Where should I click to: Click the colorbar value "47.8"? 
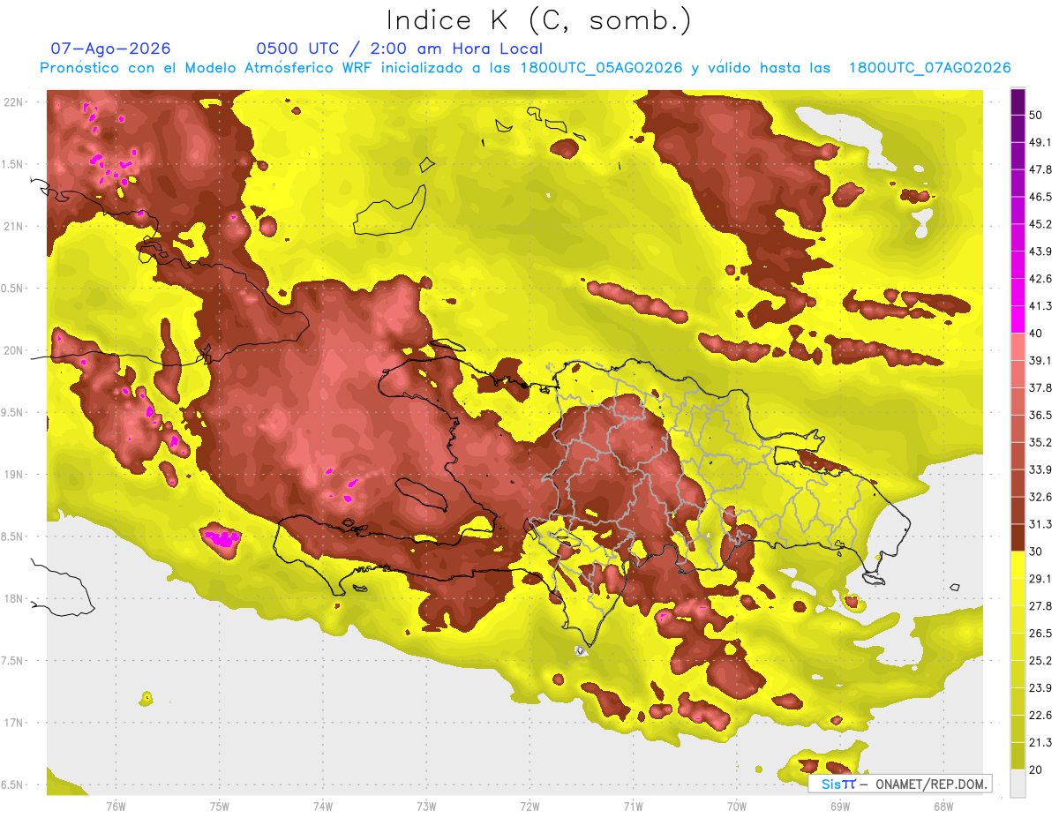[x=1040, y=170]
